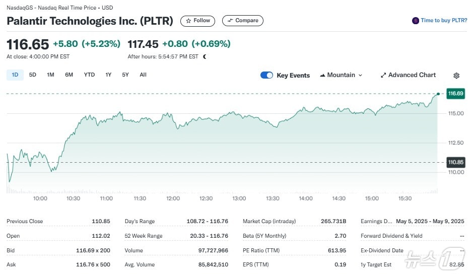Choose the YTD range tab

click(89, 75)
